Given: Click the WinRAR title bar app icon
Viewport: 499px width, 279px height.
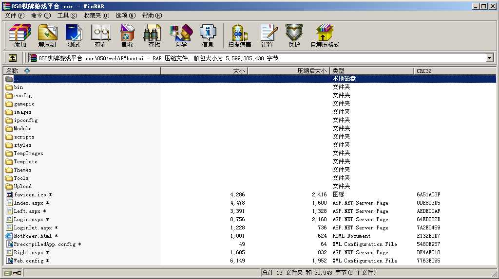Looking at the screenshot, I should tap(6, 6).
